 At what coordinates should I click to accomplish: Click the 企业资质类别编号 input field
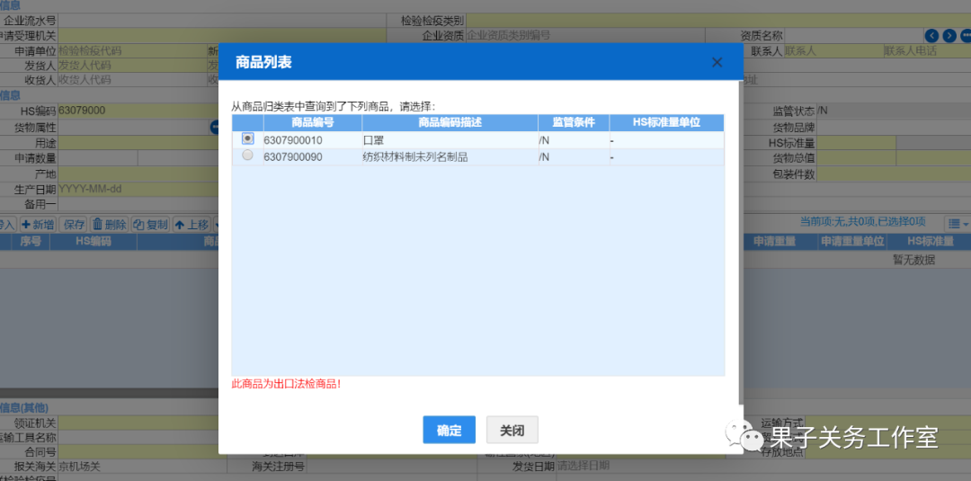[584, 35]
